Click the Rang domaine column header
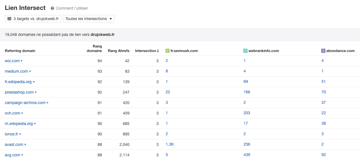This screenshot has width=360, height=160. coord(94,49)
